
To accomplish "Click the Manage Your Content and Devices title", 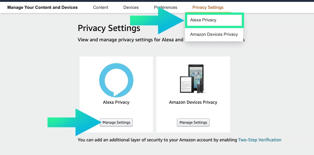I will [42, 7].
